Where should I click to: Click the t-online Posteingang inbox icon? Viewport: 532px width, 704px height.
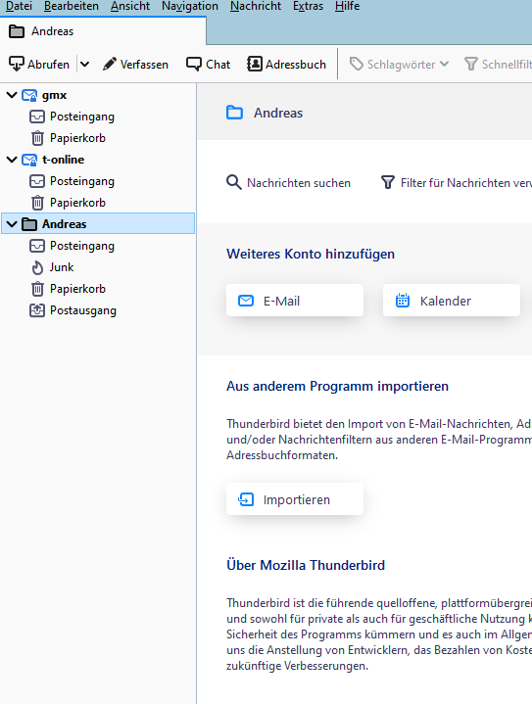click(x=37, y=181)
